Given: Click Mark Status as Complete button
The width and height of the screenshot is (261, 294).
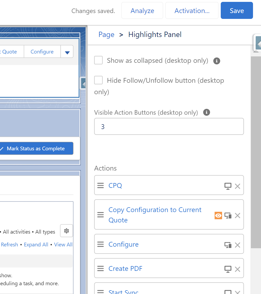Looking at the screenshot, I should pyautogui.click(x=36, y=148).
